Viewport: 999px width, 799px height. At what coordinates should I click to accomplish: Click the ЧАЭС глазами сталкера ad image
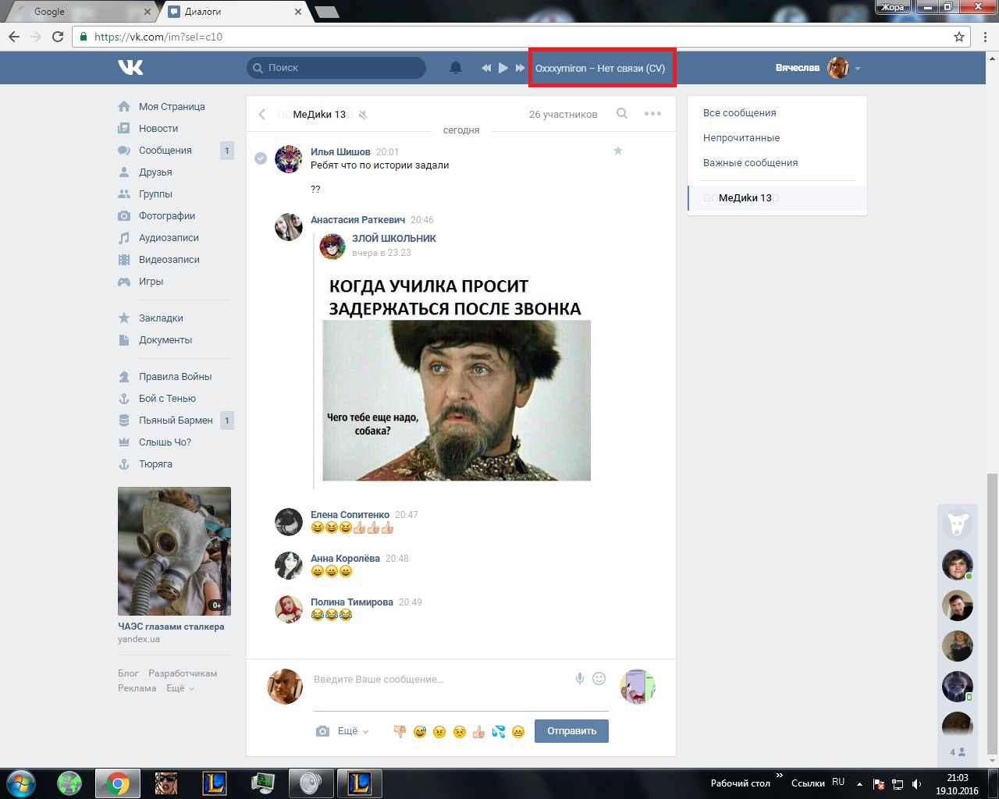[174, 551]
